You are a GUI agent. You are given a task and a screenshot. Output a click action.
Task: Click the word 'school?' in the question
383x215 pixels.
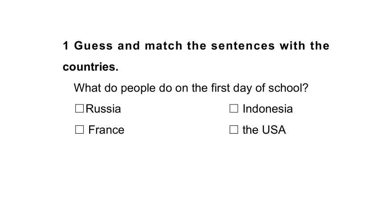pyautogui.click(x=288, y=88)
